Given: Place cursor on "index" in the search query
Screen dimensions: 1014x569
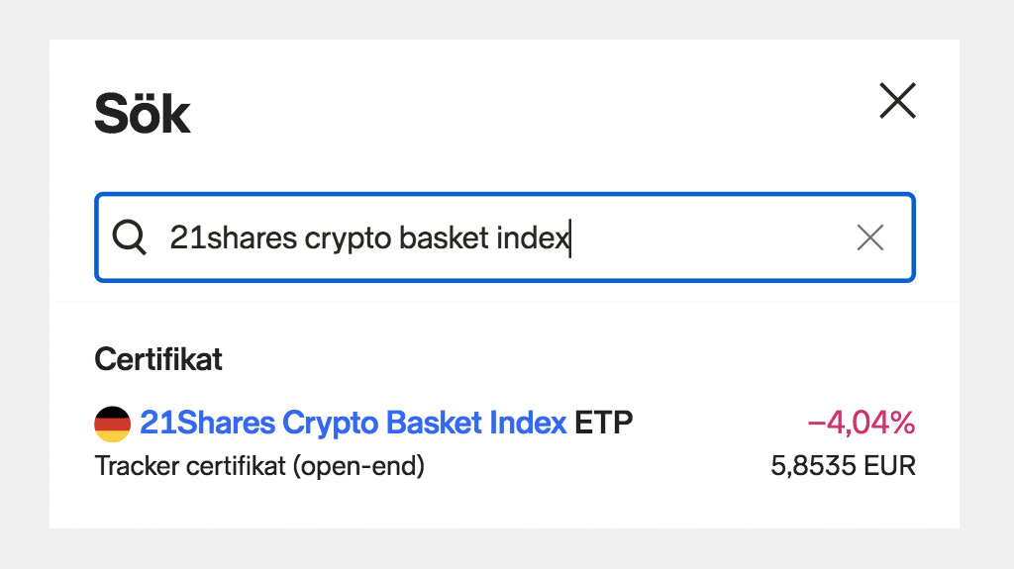Looking at the screenshot, I should click(x=532, y=238).
